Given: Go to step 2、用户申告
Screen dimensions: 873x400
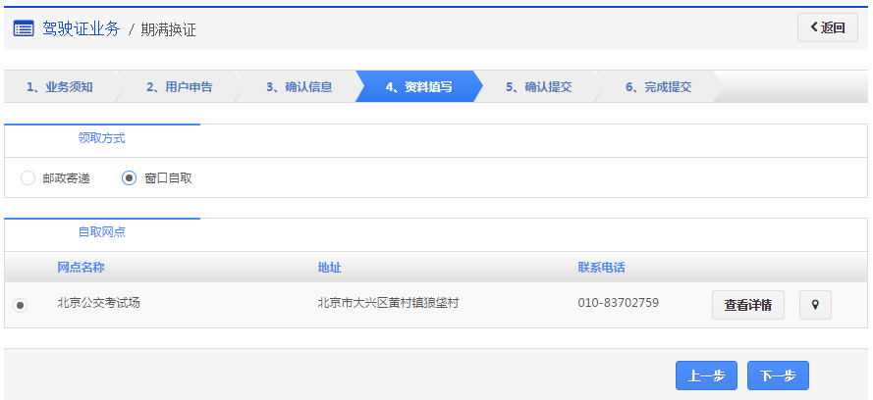Looking at the screenshot, I should [x=179, y=87].
